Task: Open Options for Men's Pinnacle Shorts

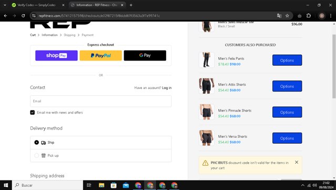Action: click(287, 112)
